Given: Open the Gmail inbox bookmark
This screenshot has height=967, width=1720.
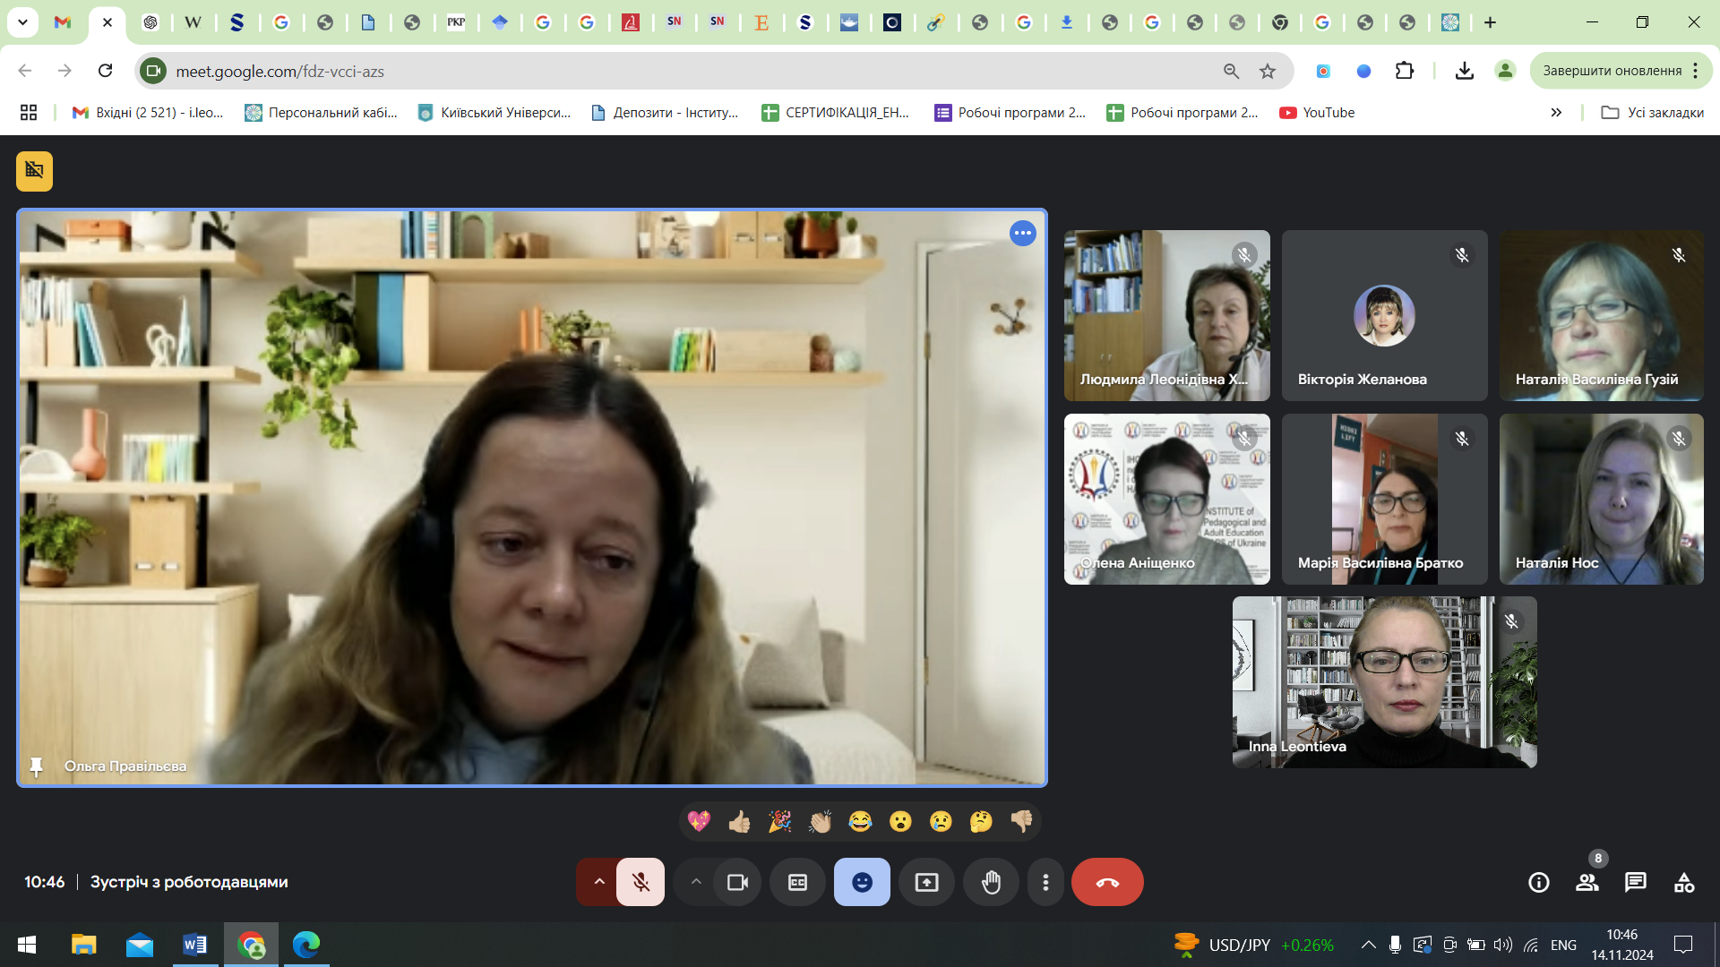Looking at the screenshot, I should 149,113.
